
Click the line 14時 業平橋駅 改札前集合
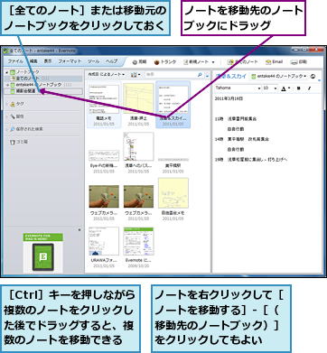(242, 139)
